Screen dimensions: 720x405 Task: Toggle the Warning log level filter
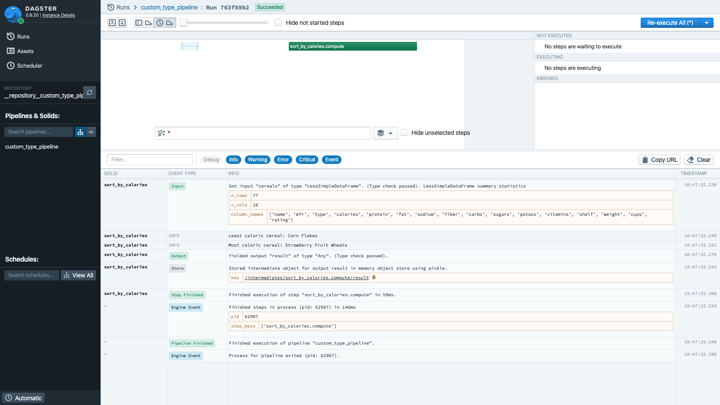coord(257,160)
